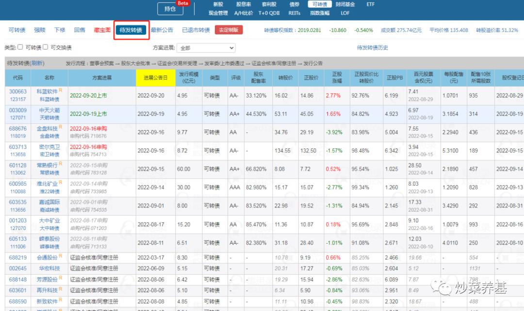
Task: Click the R icon beside 淮北矿业
Action: pos(61,183)
